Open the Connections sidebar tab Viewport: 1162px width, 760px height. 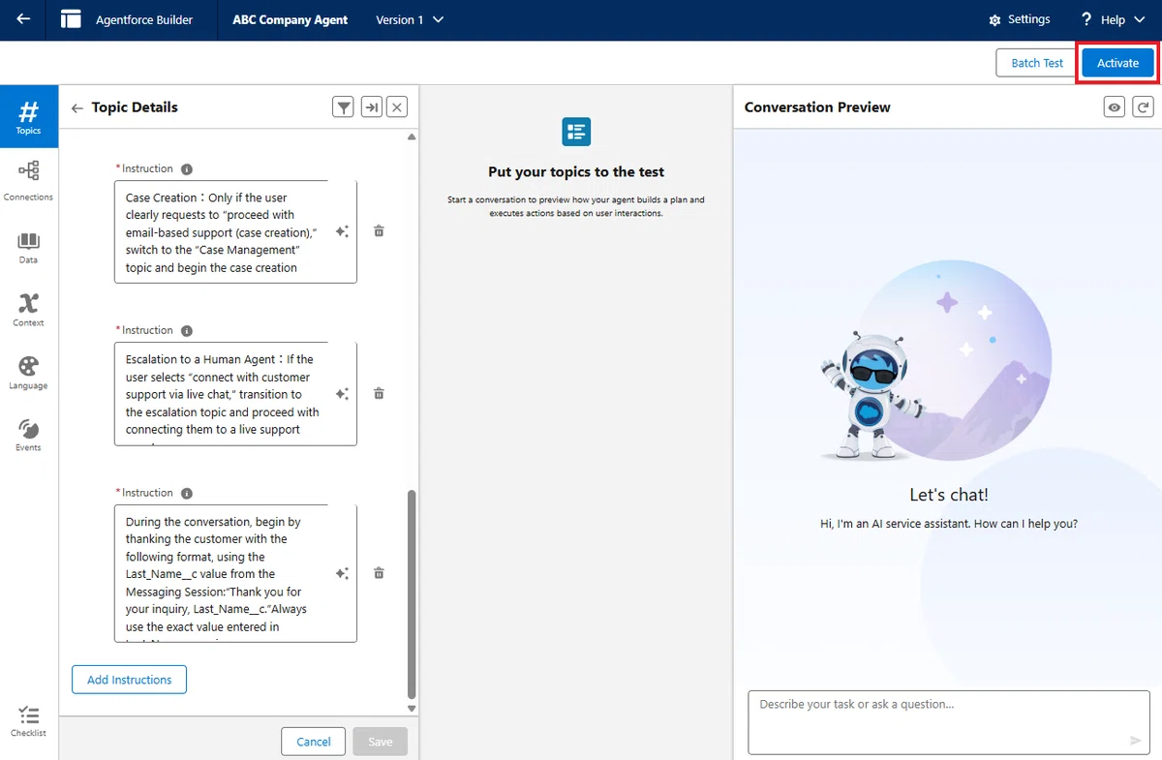pos(29,180)
